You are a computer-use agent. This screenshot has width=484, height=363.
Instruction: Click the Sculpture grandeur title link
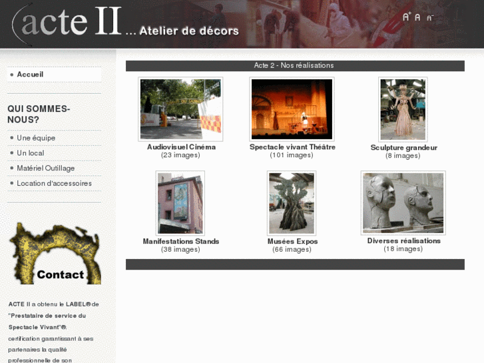(x=403, y=148)
